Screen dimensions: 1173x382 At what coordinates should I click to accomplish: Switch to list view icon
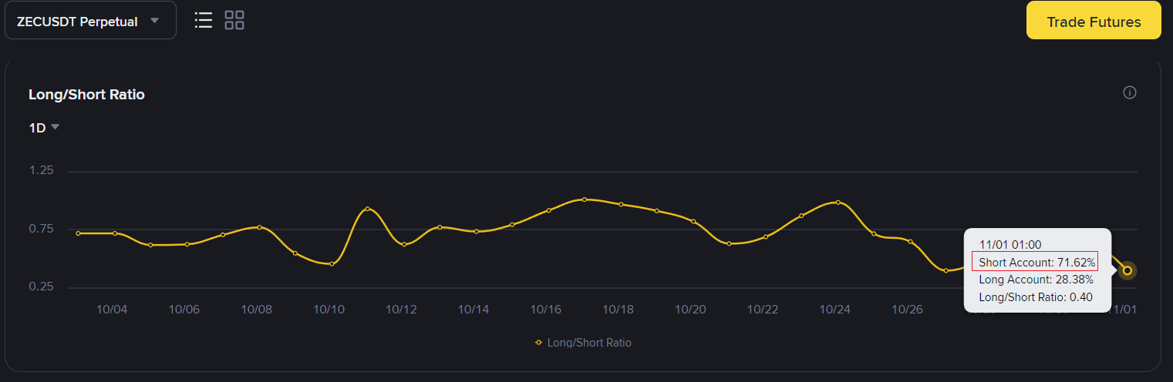(204, 20)
